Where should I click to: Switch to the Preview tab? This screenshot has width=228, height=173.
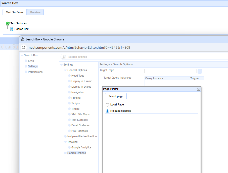point(35,12)
